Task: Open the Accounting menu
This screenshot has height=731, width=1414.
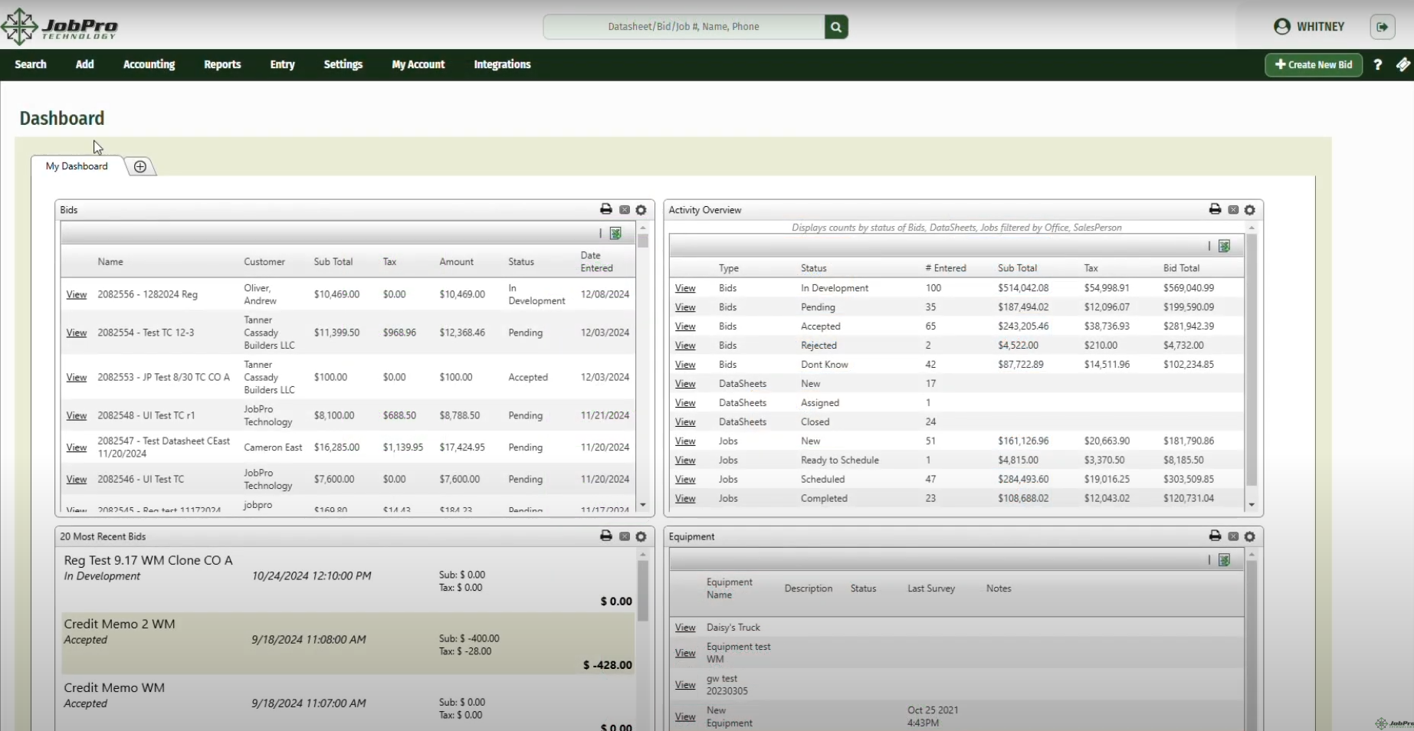Action: coord(149,64)
